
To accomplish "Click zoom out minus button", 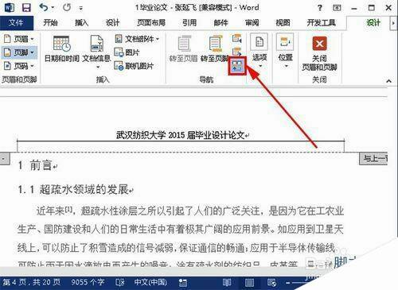I will click(288, 283).
